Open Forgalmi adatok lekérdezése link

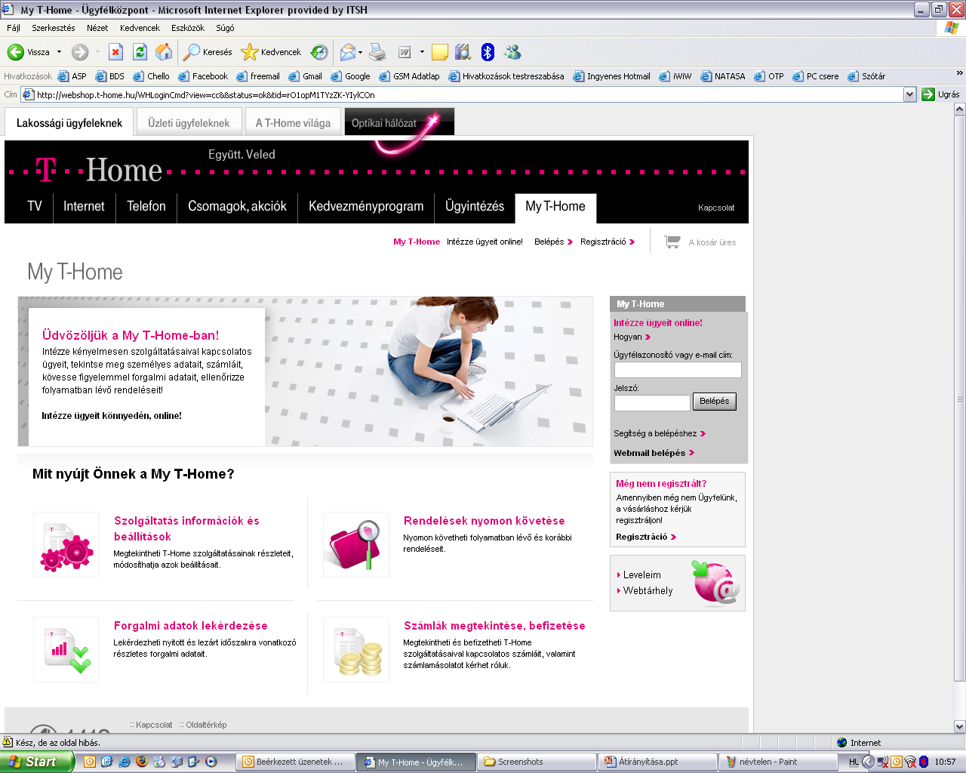(x=191, y=626)
